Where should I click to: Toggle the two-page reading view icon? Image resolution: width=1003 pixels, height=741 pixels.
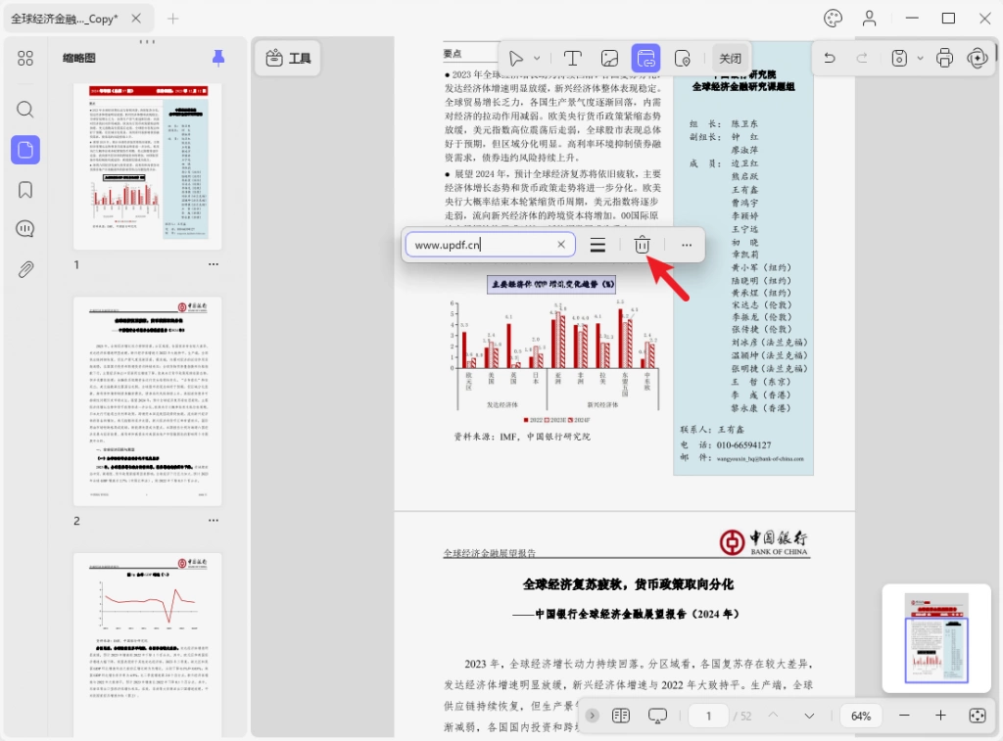pyautogui.click(x=620, y=716)
